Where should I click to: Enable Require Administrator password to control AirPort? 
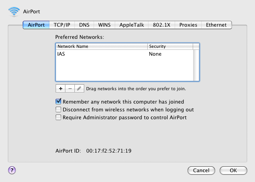pyautogui.click(x=59, y=117)
